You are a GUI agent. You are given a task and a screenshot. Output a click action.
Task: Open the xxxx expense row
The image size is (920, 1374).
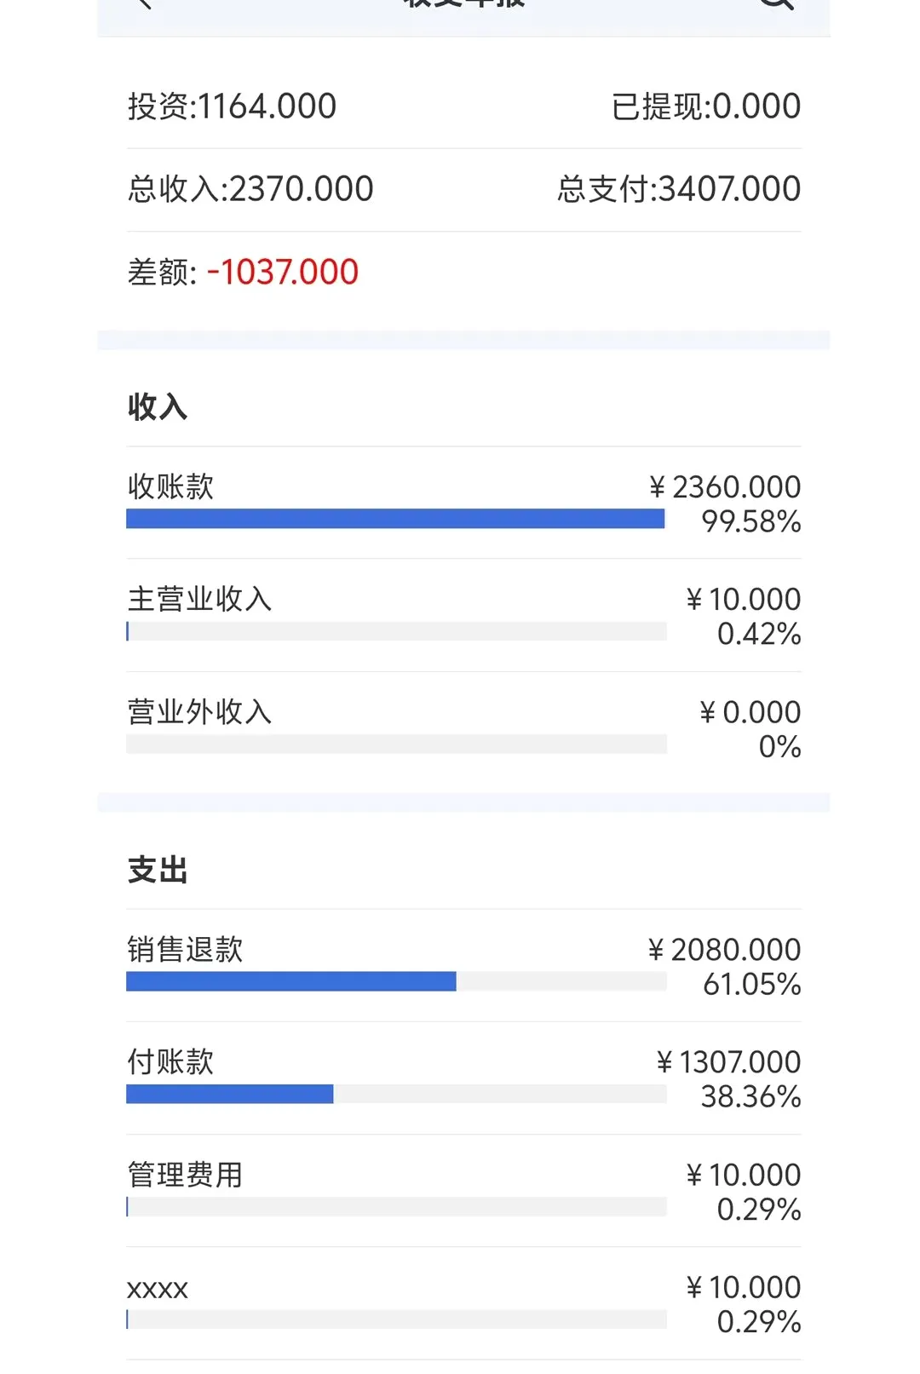point(463,1303)
